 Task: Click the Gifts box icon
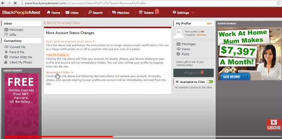(6, 34)
